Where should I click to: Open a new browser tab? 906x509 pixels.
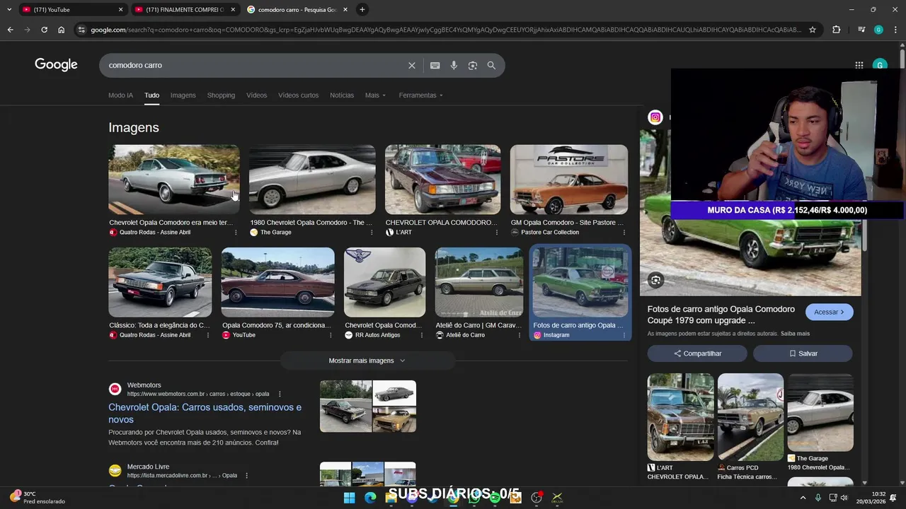362,10
